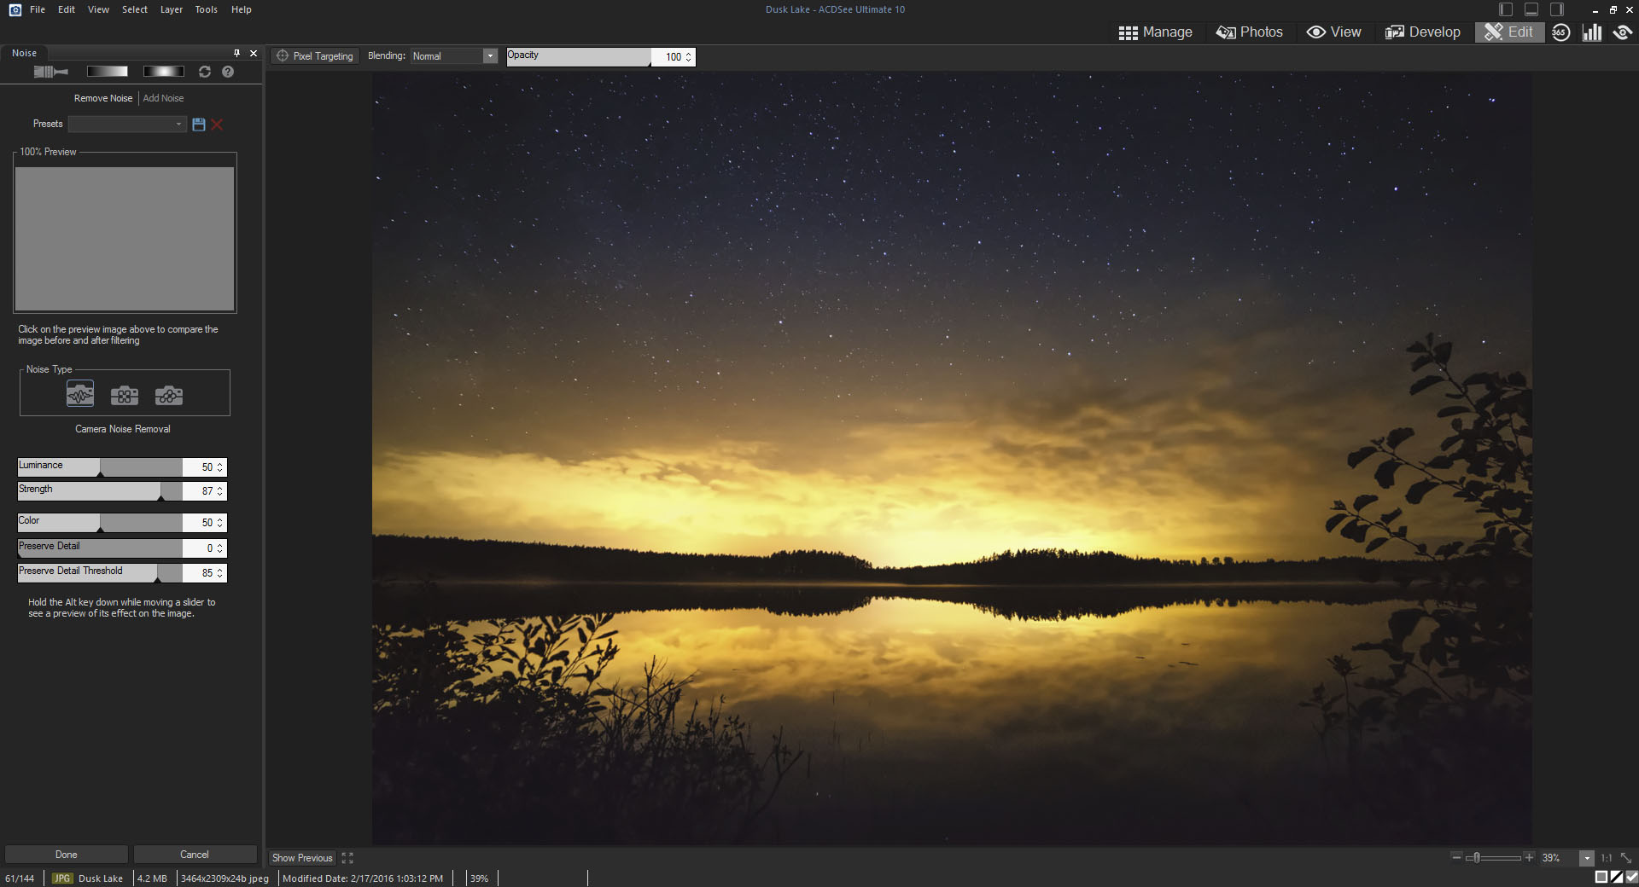Pin the Noise panel

[x=236, y=53]
